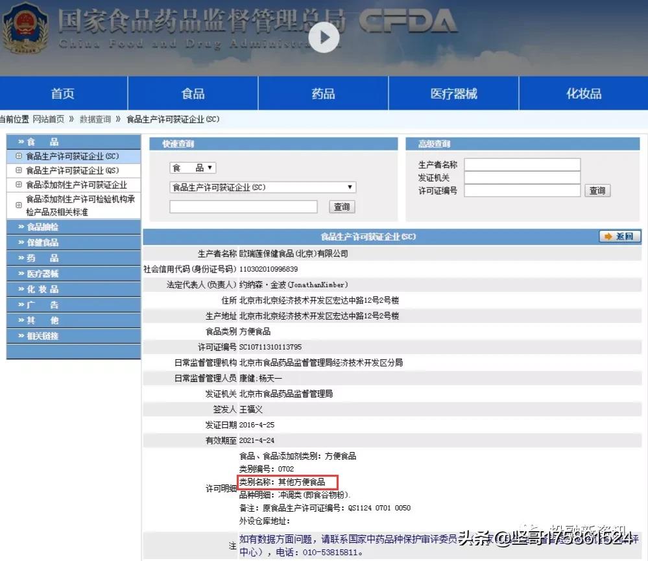Expand the 广 告 sidebar section
This screenshot has height=561, width=648.
click(x=73, y=305)
